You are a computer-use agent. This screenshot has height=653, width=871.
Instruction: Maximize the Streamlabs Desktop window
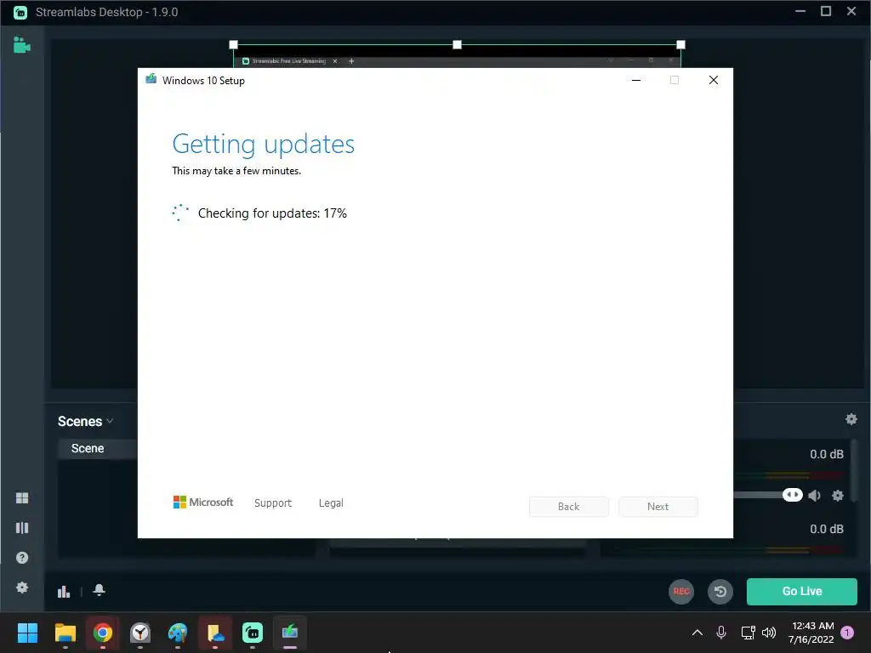pyautogui.click(x=826, y=11)
